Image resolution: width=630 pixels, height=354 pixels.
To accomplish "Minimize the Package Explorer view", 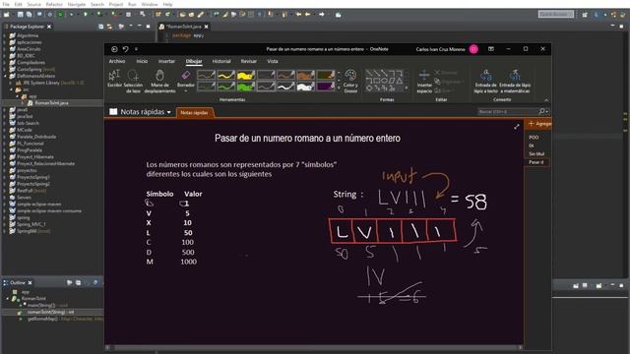I will pos(140,26).
